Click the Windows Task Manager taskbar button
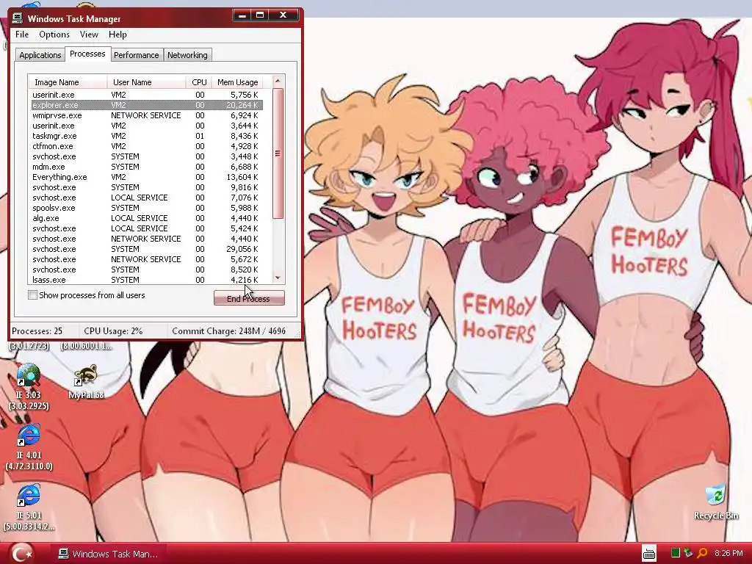This screenshot has width=752, height=564. 109,554
